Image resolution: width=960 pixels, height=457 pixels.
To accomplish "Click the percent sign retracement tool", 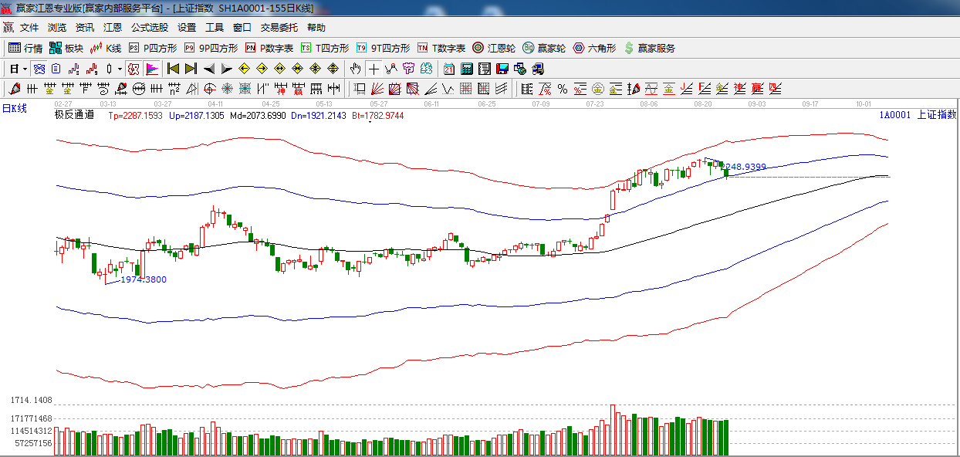I will click(562, 89).
